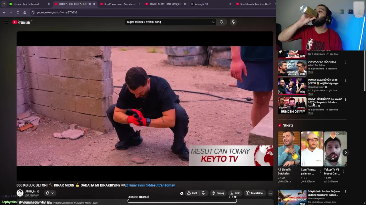Screen dimensions: 366x205
Task: Reload the YouTube page
Action: tap(18, 13)
